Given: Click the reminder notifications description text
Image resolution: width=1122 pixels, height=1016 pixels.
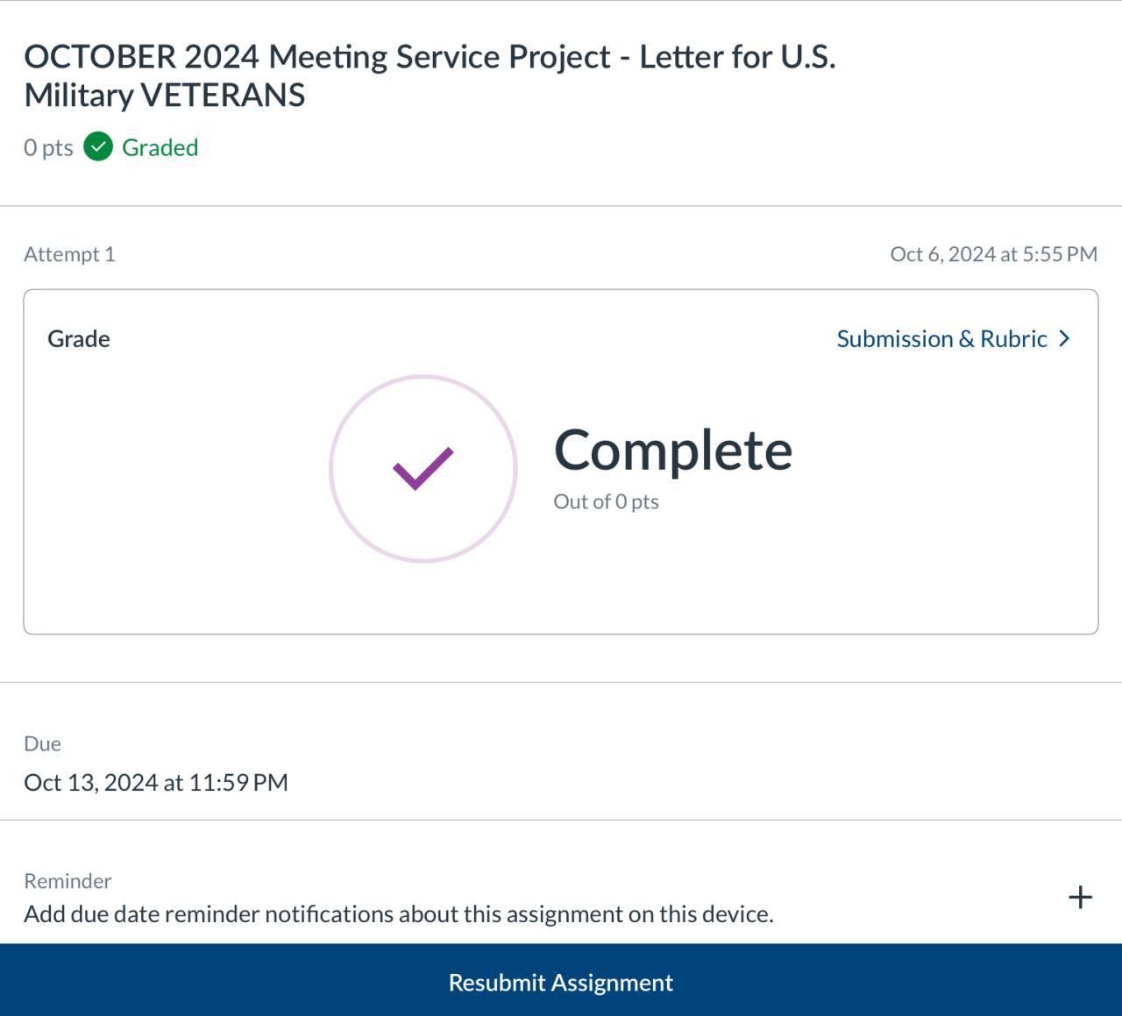Looking at the screenshot, I should [x=398, y=914].
